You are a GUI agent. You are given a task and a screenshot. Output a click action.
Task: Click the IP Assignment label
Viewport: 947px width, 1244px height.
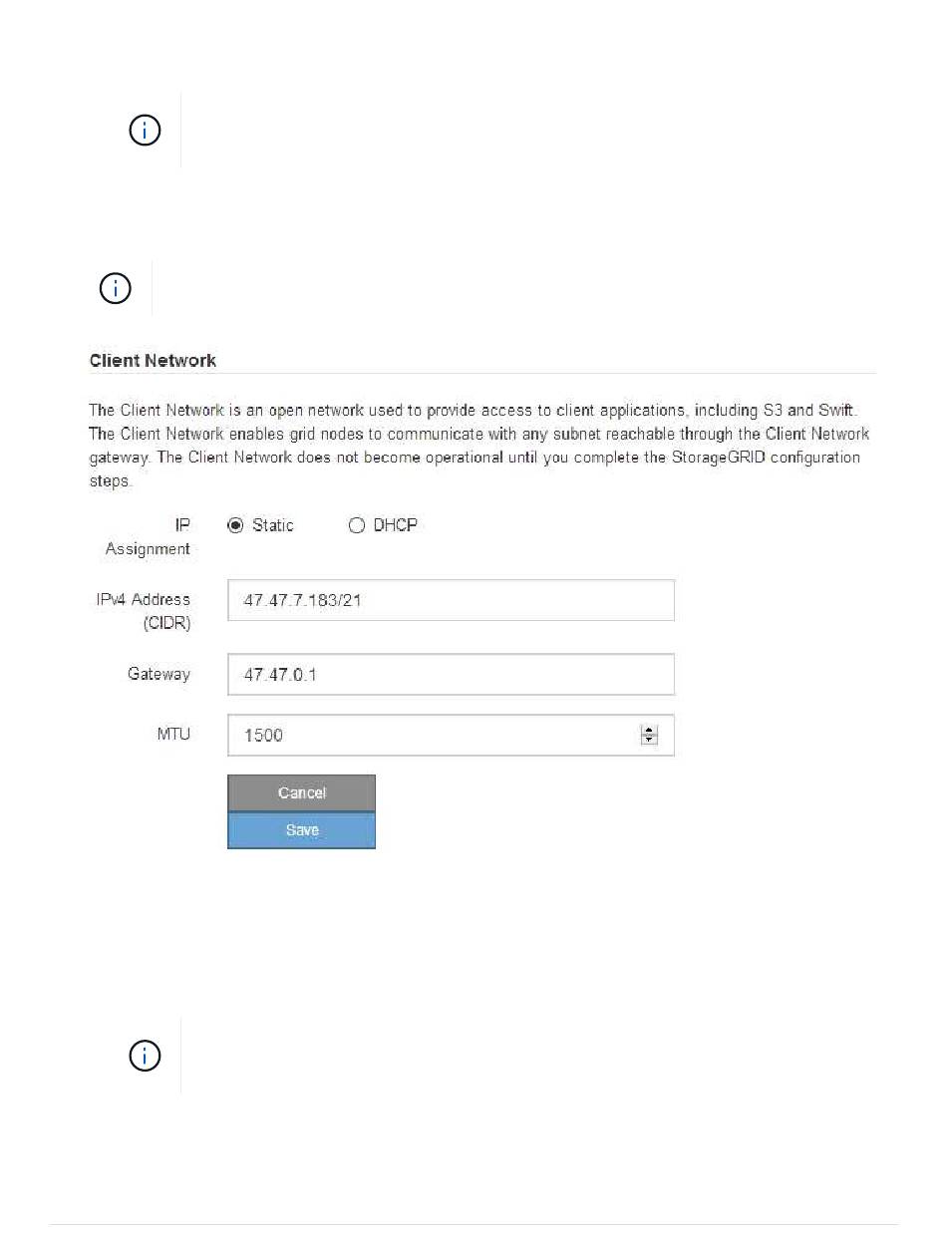[148, 536]
